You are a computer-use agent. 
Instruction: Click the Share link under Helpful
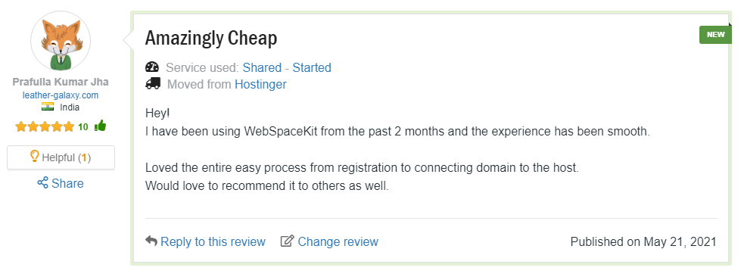(x=61, y=183)
